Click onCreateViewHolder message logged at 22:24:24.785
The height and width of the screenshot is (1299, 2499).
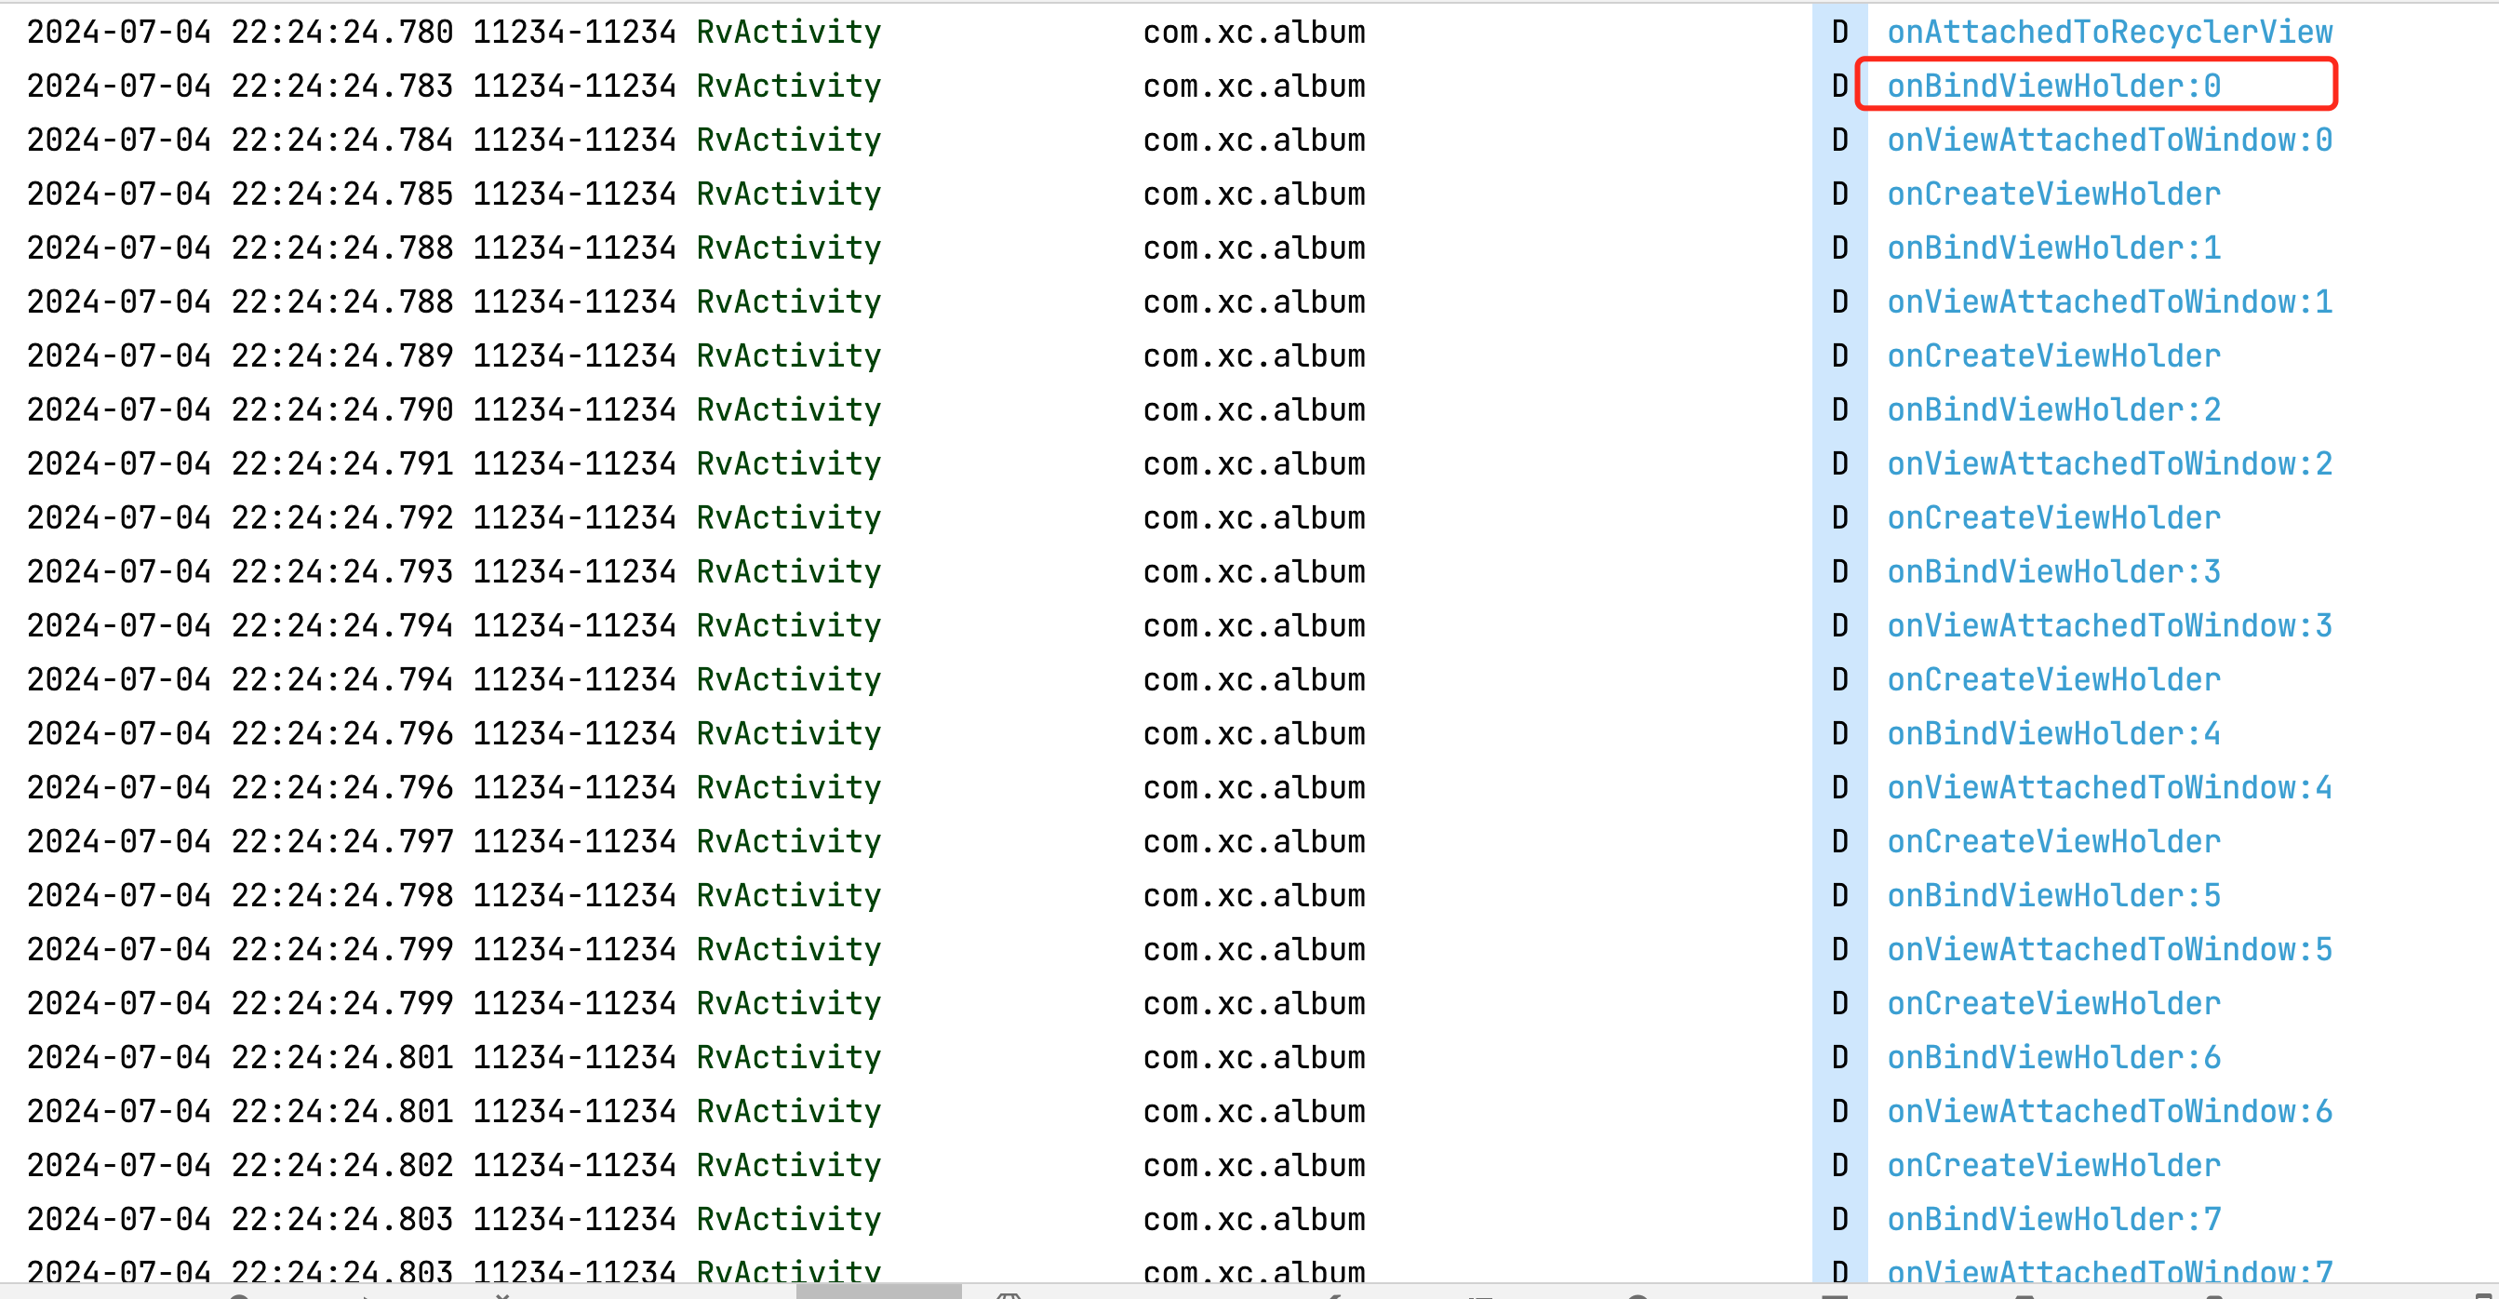click(x=2052, y=194)
